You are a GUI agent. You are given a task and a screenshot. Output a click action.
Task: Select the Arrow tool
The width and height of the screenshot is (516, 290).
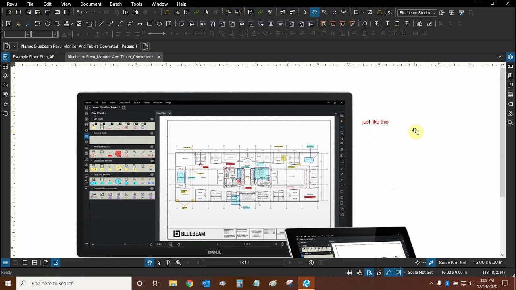[x=111, y=24]
